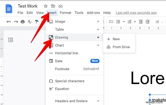Click the Drive icon beside From Drive

click(108, 47)
